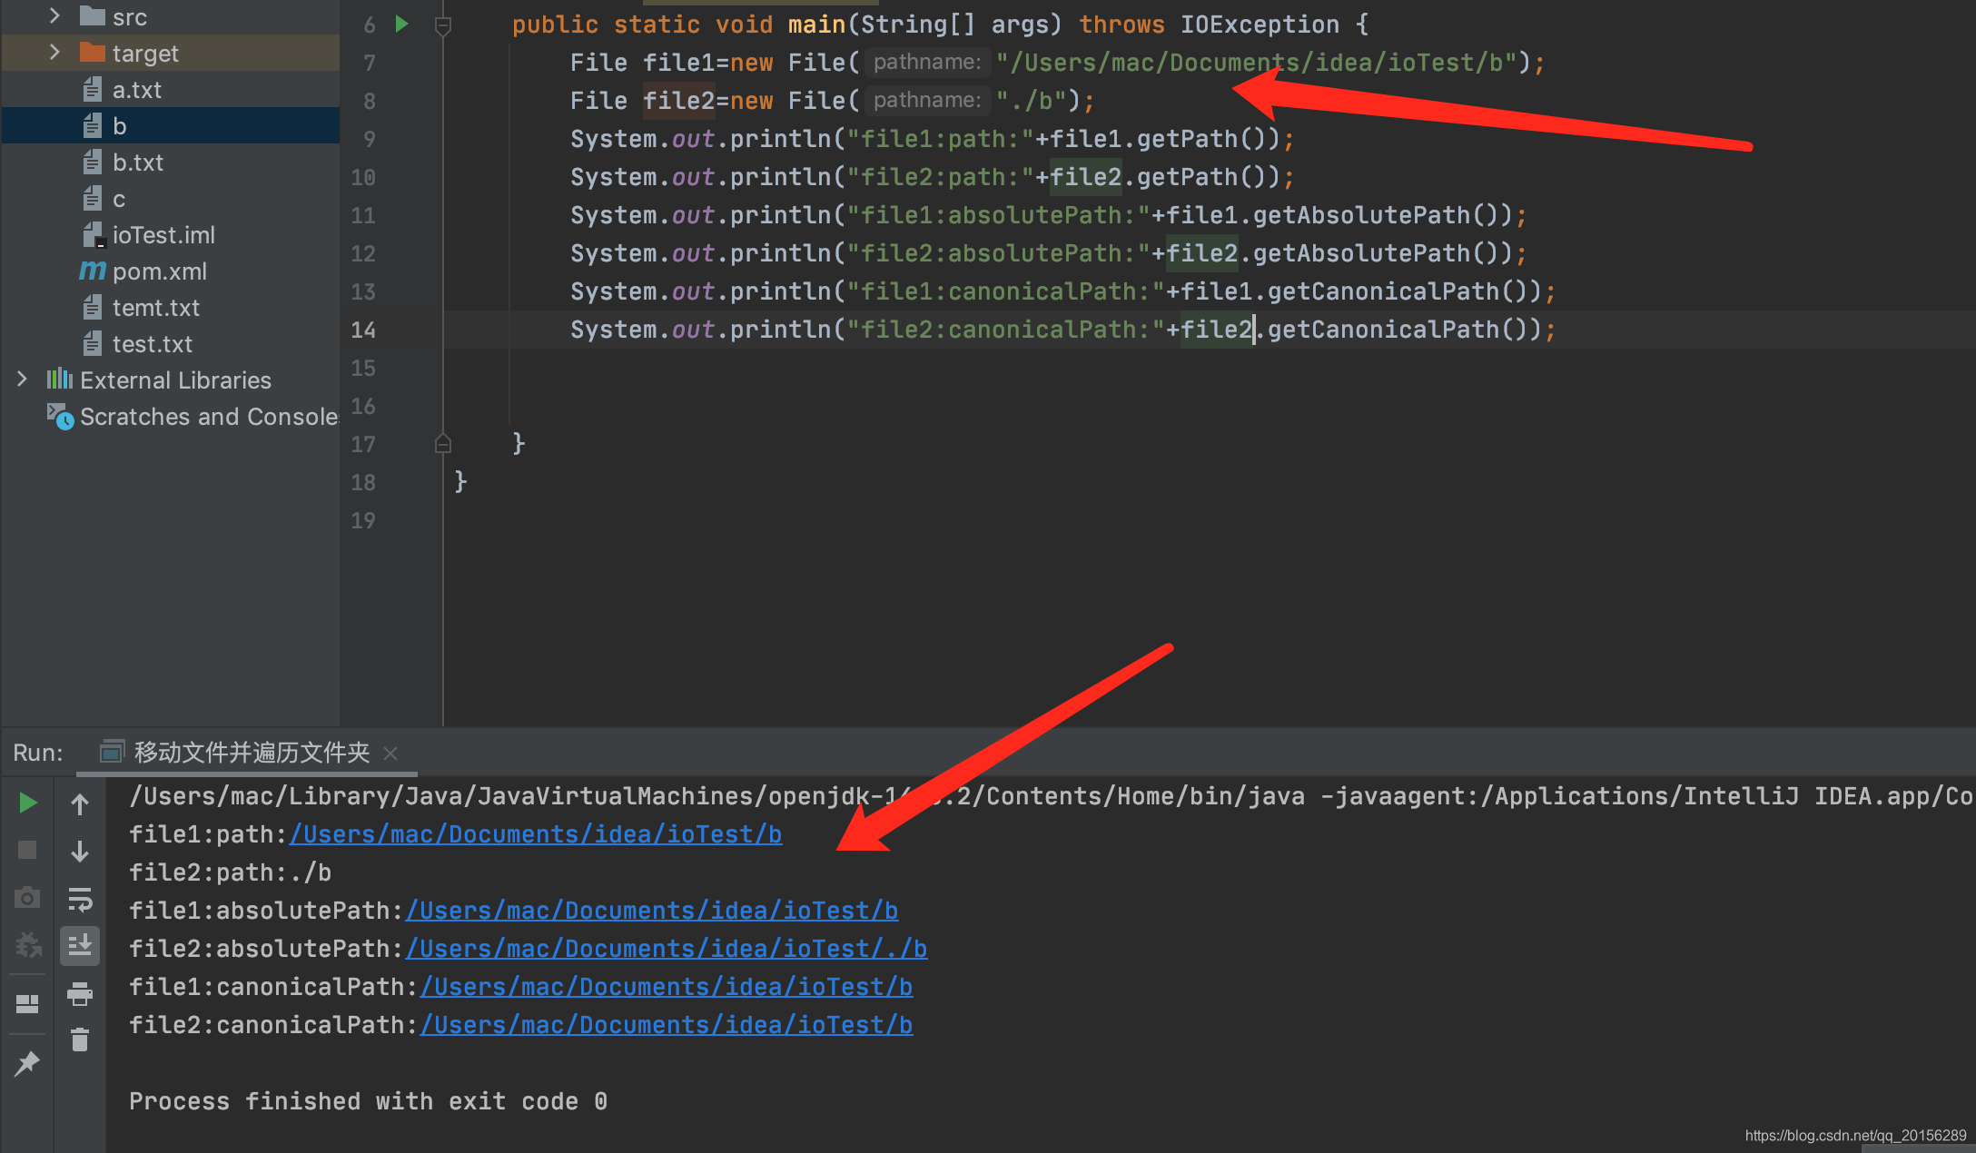The image size is (1976, 1153).
Task: Click getAbsolutePath call on line 11
Action: point(1362,215)
